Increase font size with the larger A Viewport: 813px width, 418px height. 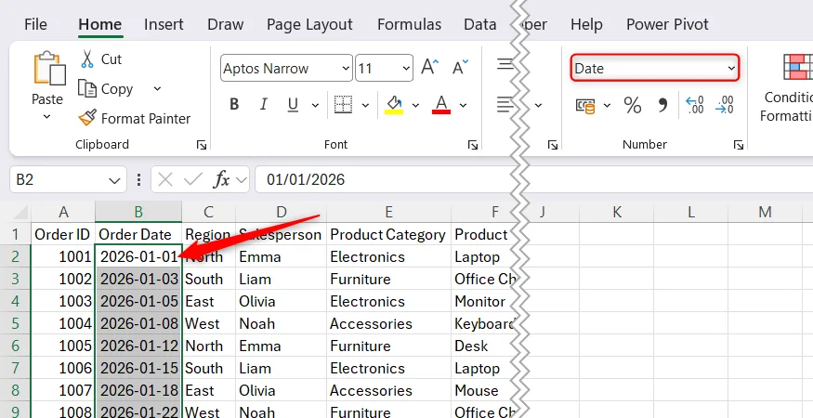430,68
